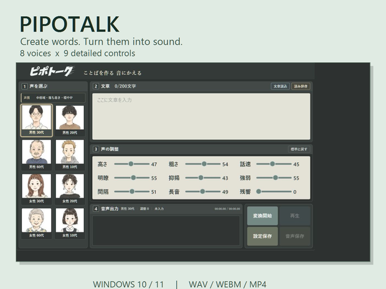Viewport: 386px width, 289px height.
Task: Click the 00:00.00 / 00:00.00 time readout
Action: (x=227, y=209)
